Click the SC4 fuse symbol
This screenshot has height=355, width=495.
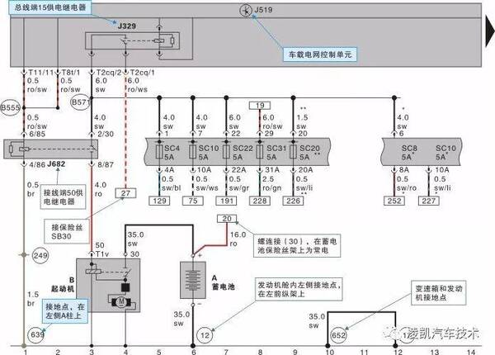pos(159,152)
